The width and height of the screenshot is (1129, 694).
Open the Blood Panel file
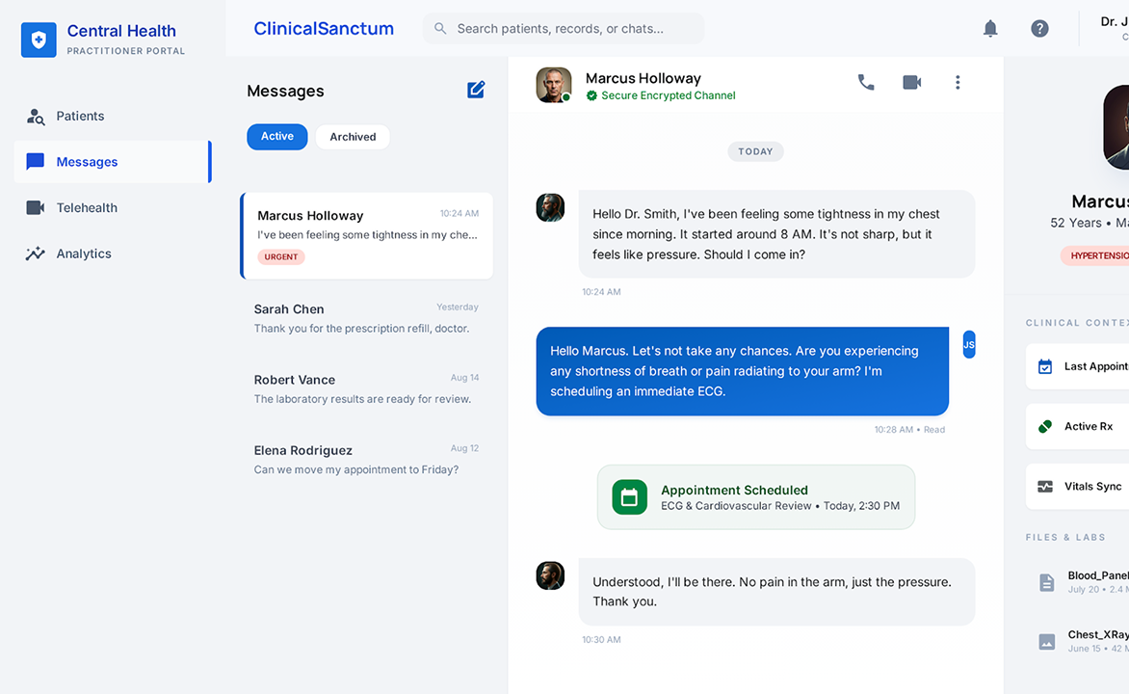[x=1096, y=581]
